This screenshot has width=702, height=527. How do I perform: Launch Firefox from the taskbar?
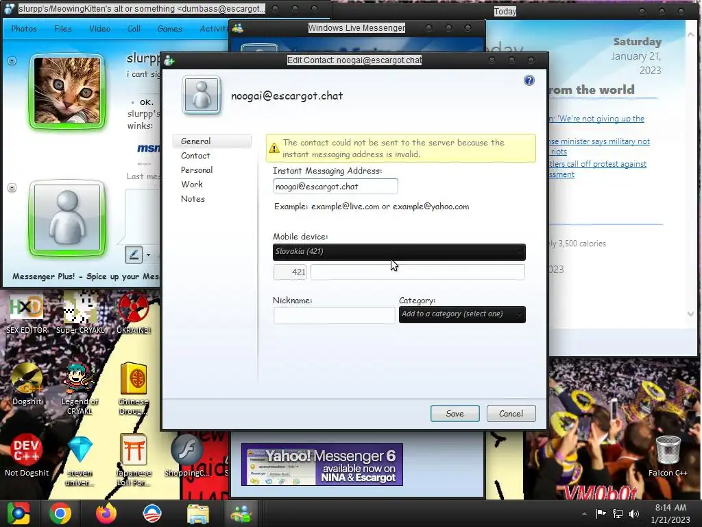pos(106,513)
